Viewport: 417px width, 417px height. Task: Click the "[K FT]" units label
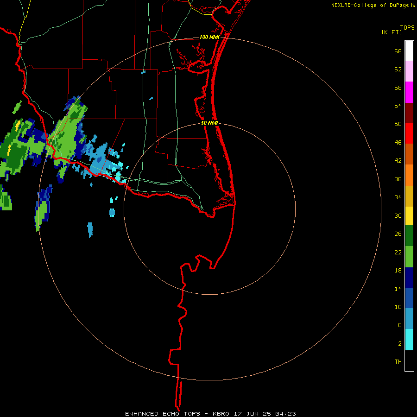click(x=392, y=32)
